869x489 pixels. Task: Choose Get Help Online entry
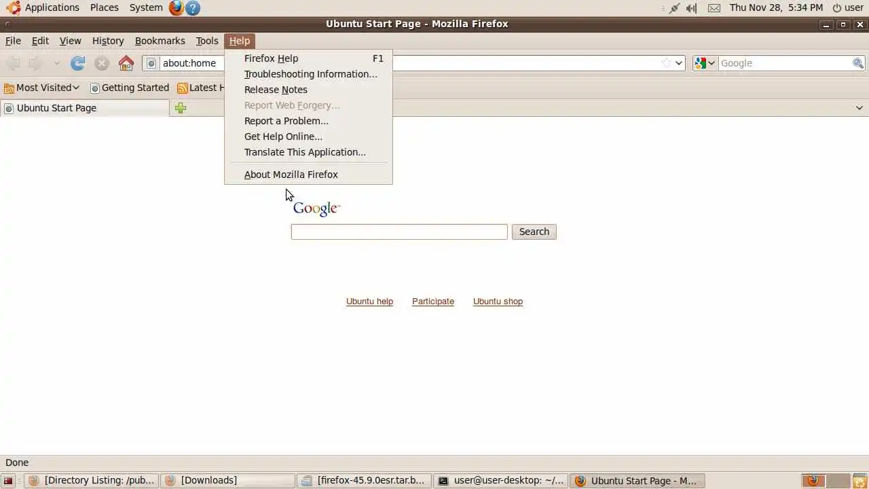pos(308,137)
